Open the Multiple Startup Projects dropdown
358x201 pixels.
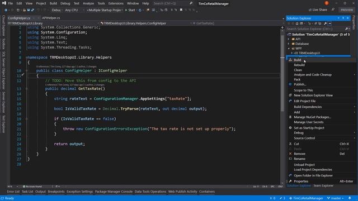point(105,10)
